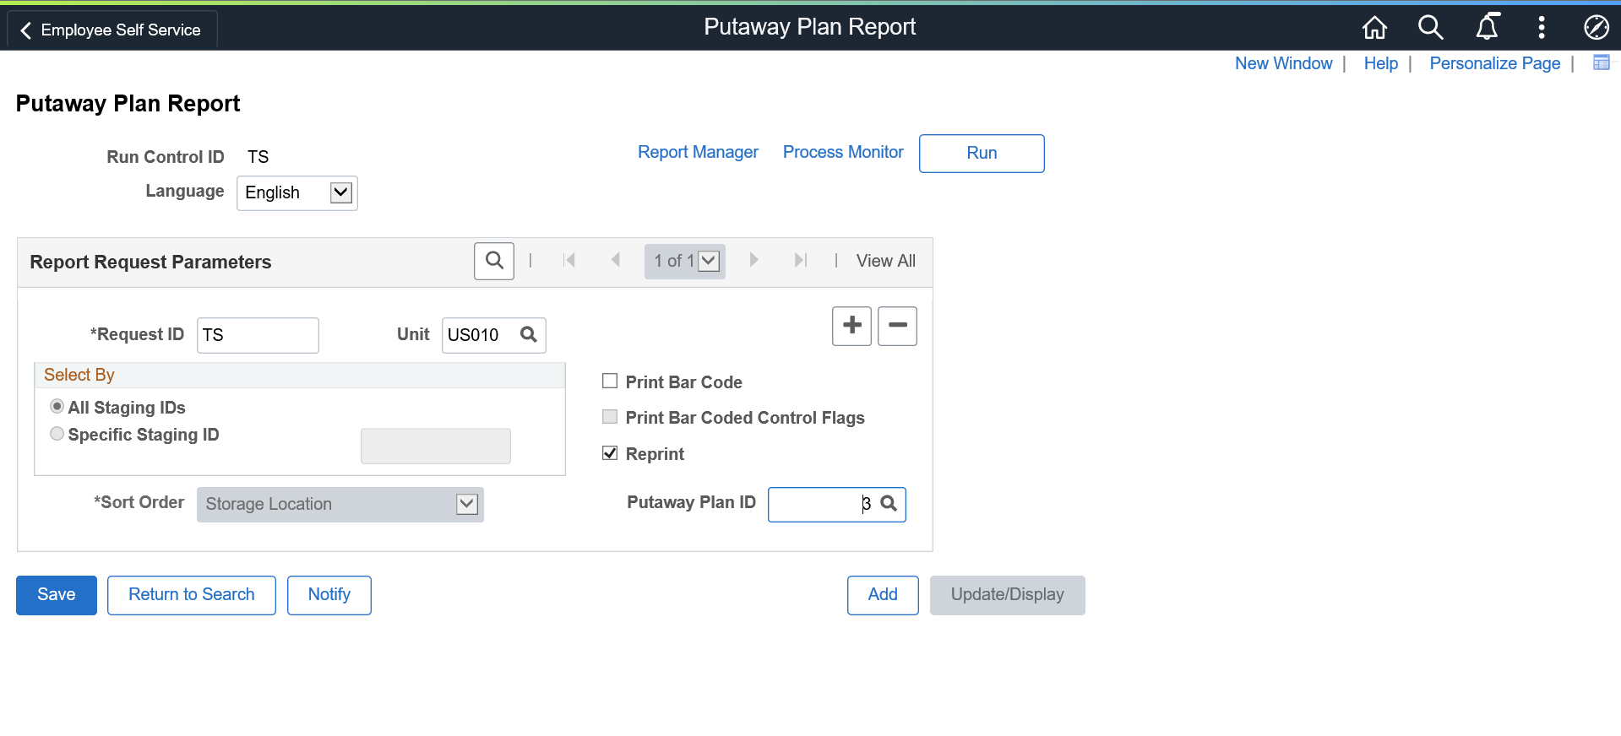Click the Home icon
This screenshot has width=1621, height=736.
coord(1374,28)
